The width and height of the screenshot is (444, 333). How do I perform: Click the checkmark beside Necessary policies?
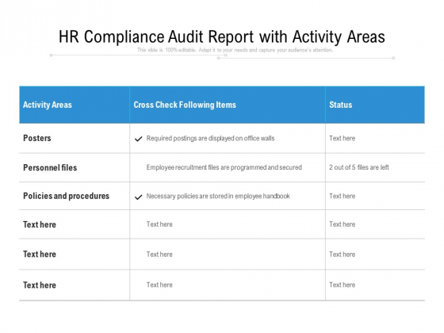coord(138,197)
